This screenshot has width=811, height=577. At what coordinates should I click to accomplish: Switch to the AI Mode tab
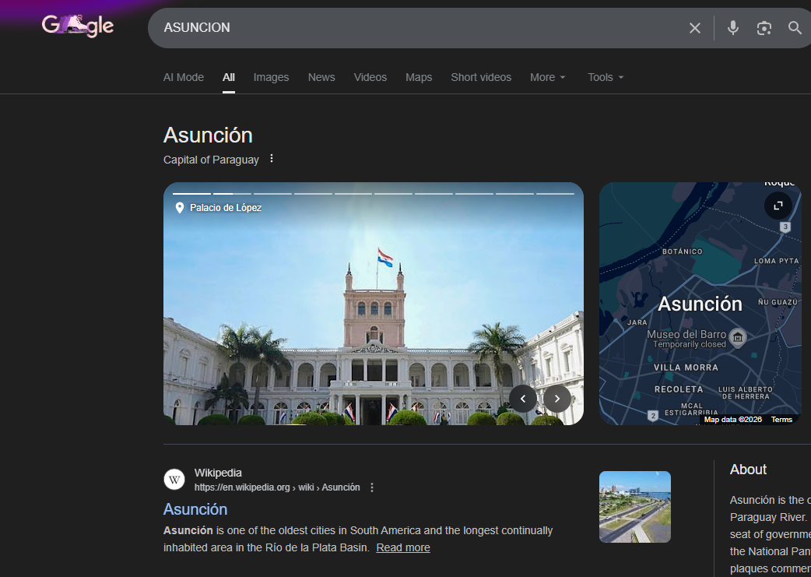tap(184, 77)
